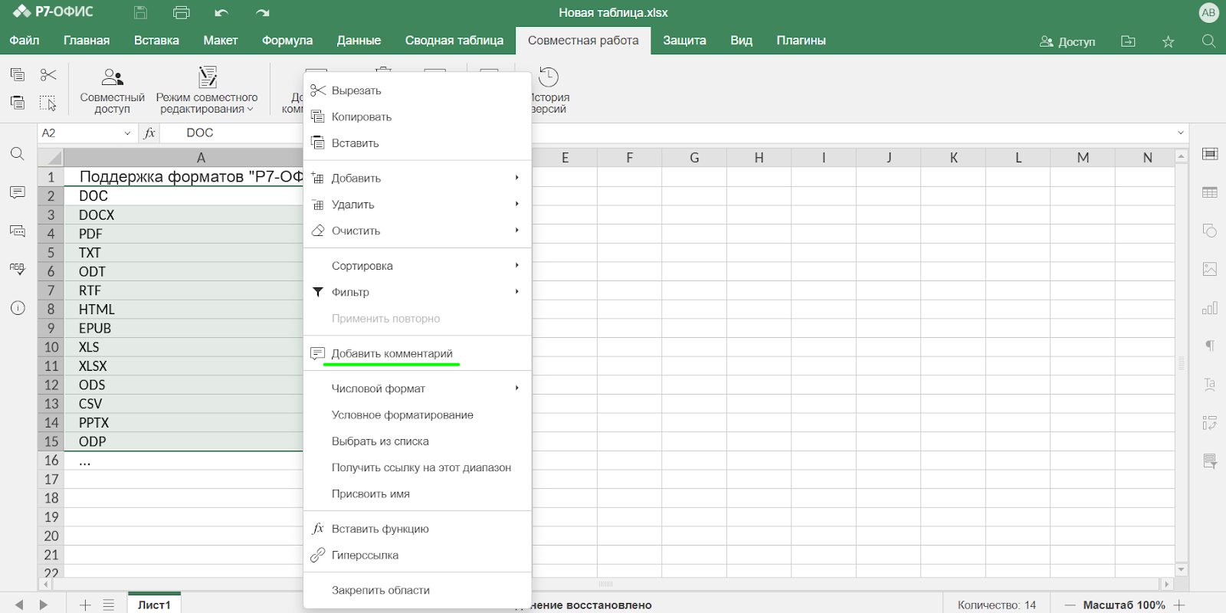Mark the file as favorite with the star

[x=1168, y=41]
